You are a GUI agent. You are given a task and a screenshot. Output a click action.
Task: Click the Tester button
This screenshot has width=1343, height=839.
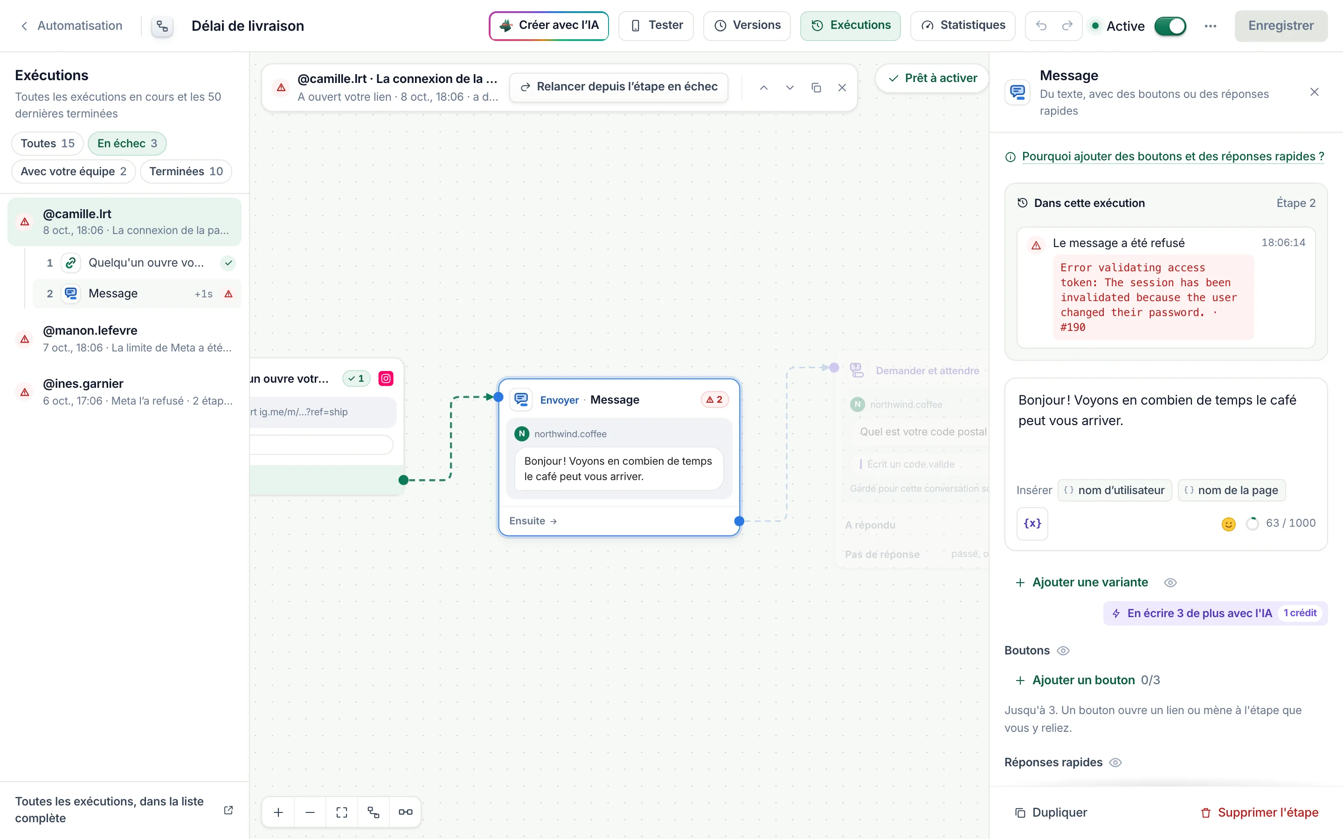(x=656, y=26)
